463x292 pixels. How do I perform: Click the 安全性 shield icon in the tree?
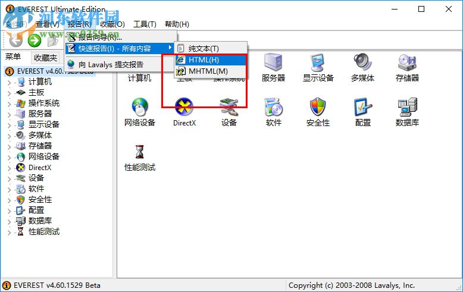tap(21, 200)
